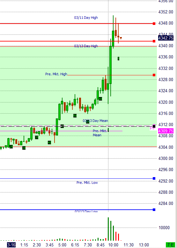Viewport: 177px width, 248px height.
Task: Click the Pre. Mkt. Low label
Action: tap(87, 183)
